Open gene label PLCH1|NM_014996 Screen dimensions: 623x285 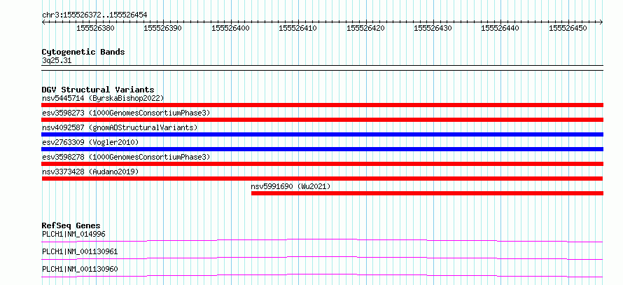(x=73, y=234)
